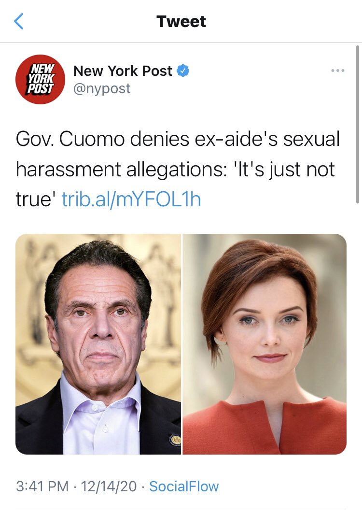Open the trib.al/mYFOL1h link
This screenshot has width=362, height=514.
[x=131, y=200]
